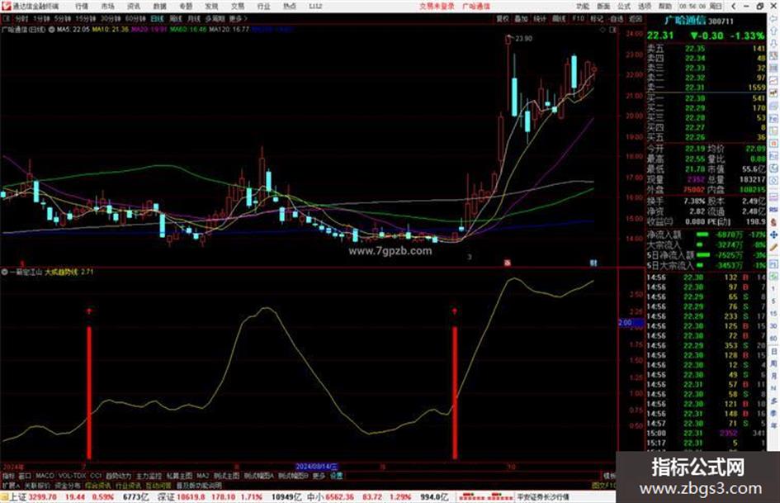
Task: Click the 统计 toolbar button
Action: click(x=540, y=18)
